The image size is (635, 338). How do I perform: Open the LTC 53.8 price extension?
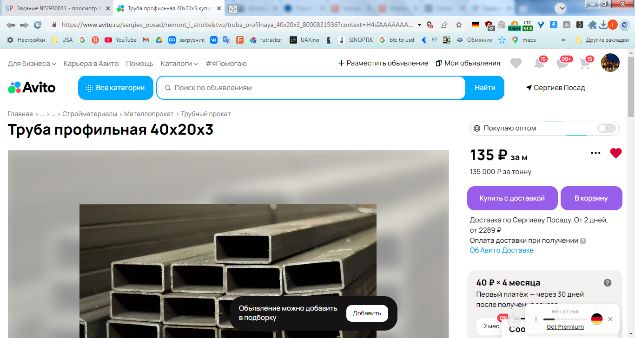[528, 25]
